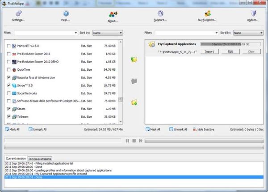The height and width of the screenshot is (192, 268).
Task: Uncheck the Skype 5.5 checkbox
Action: pyautogui.click(x=8, y=85)
